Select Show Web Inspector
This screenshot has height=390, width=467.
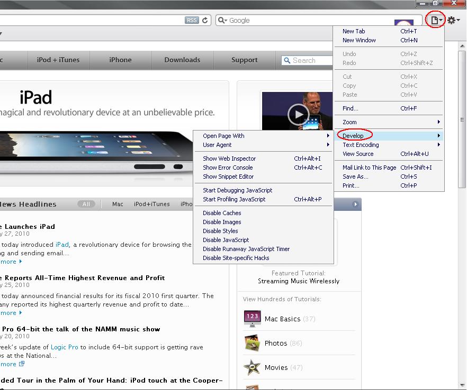point(229,159)
